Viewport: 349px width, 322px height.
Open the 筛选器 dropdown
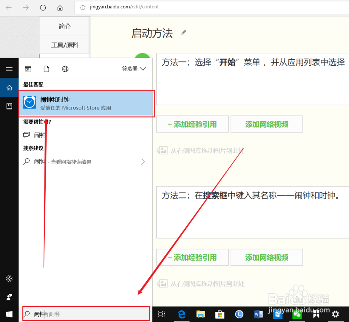pos(134,68)
